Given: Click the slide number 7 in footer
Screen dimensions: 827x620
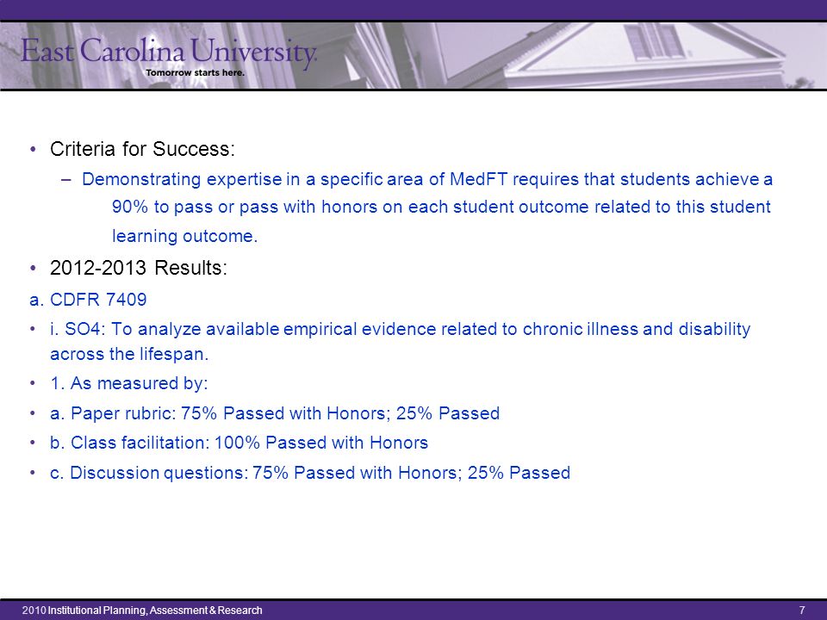Looking at the screenshot, I should coord(802,610).
